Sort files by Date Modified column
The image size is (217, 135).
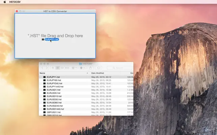pos(98,73)
